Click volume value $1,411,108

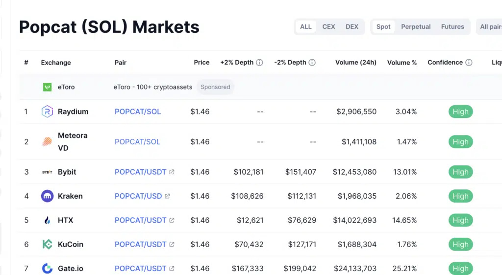(359, 141)
